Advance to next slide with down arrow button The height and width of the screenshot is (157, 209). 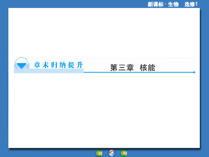124,153
